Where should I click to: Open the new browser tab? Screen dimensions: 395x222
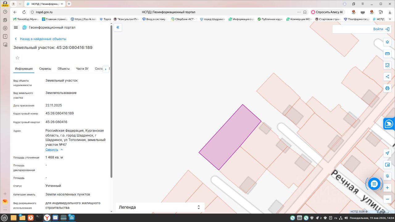pyautogui.click(x=69, y=4)
